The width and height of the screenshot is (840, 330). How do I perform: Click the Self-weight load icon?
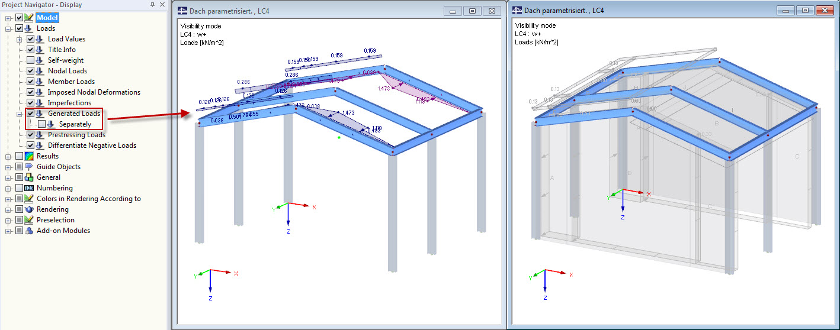[x=40, y=60]
